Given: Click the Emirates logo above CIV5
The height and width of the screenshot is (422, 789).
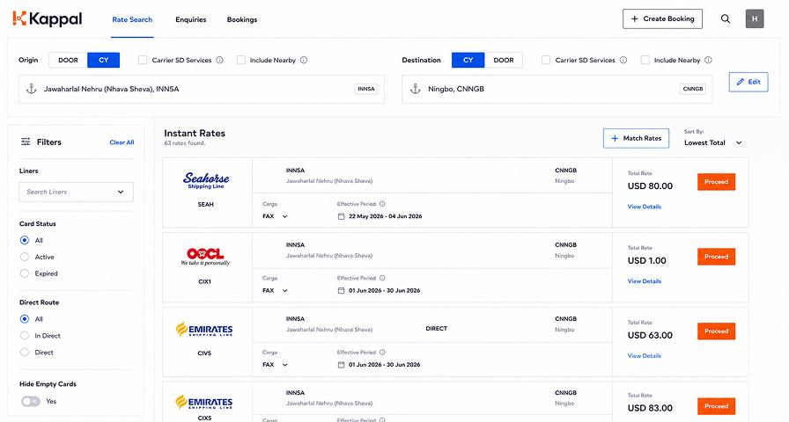Looking at the screenshot, I should [204, 330].
